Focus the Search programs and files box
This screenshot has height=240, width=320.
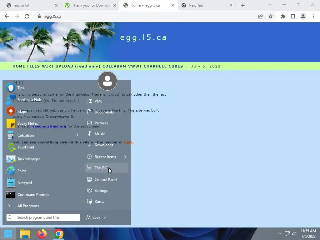pos(43,217)
